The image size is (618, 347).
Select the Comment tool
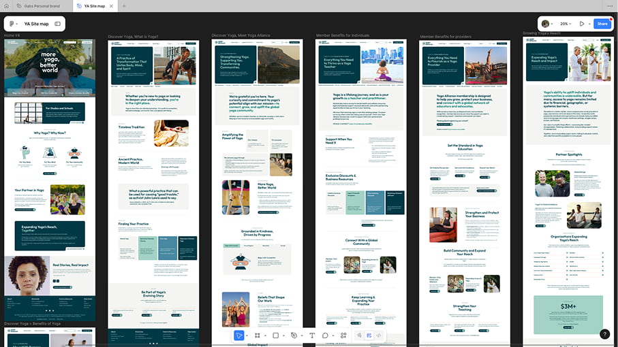[x=325, y=335]
